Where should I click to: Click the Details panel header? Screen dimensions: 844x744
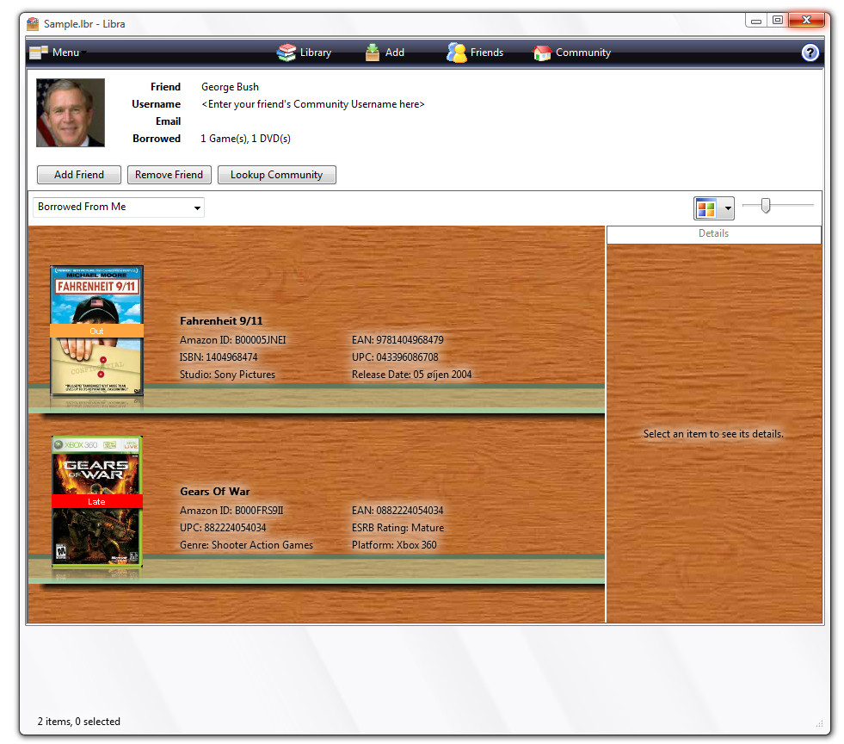click(714, 234)
